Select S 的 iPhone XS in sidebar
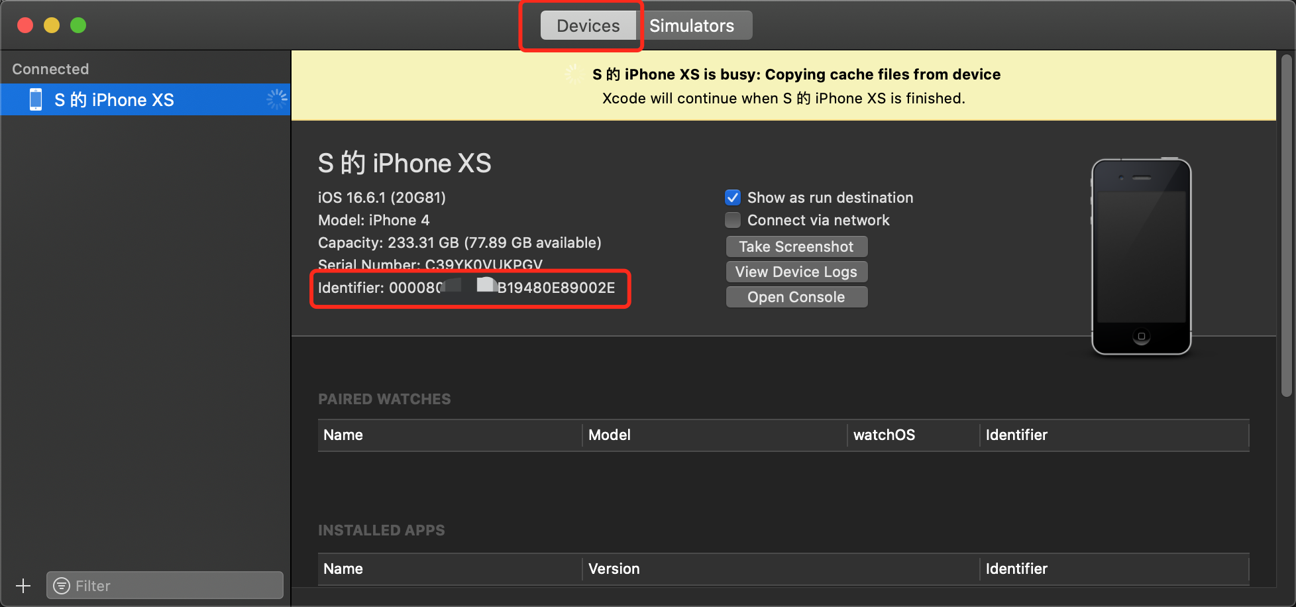1296x607 pixels. 145,99
